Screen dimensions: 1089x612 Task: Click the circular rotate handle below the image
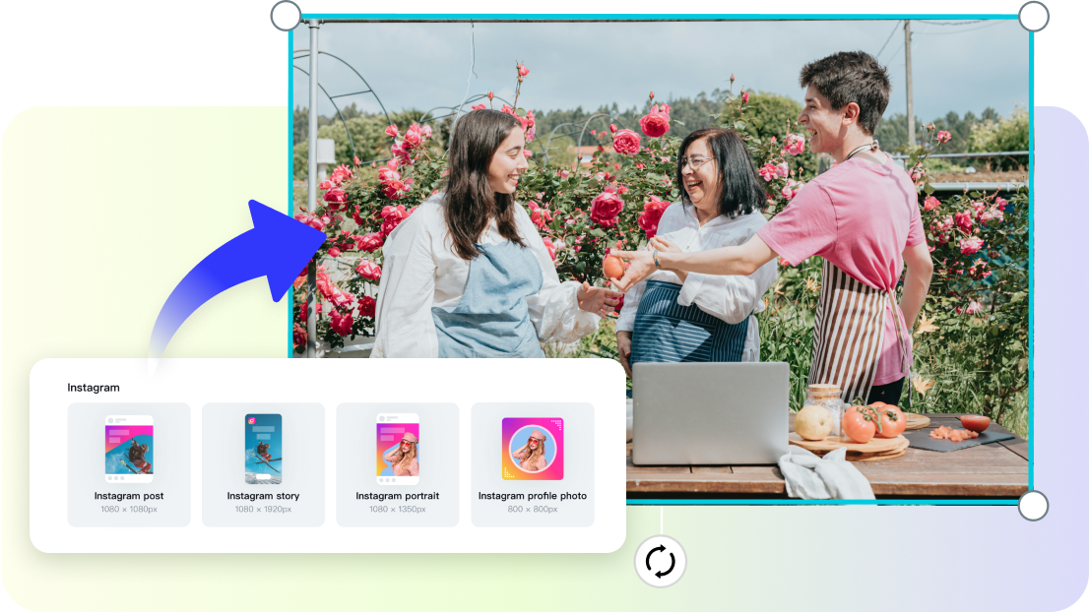tap(659, 560)
